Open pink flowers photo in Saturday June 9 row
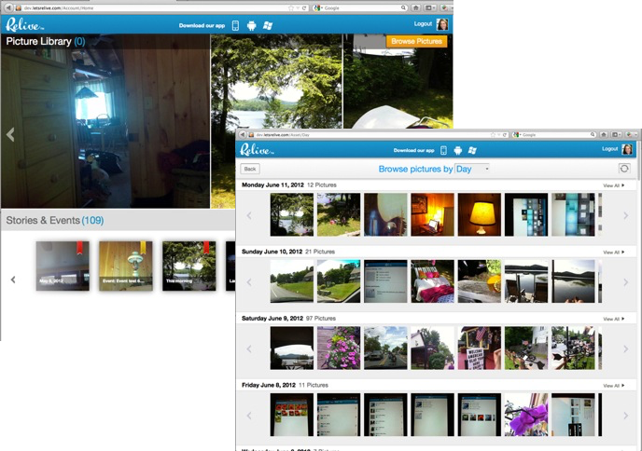642x451 pixels. (339, 348)
